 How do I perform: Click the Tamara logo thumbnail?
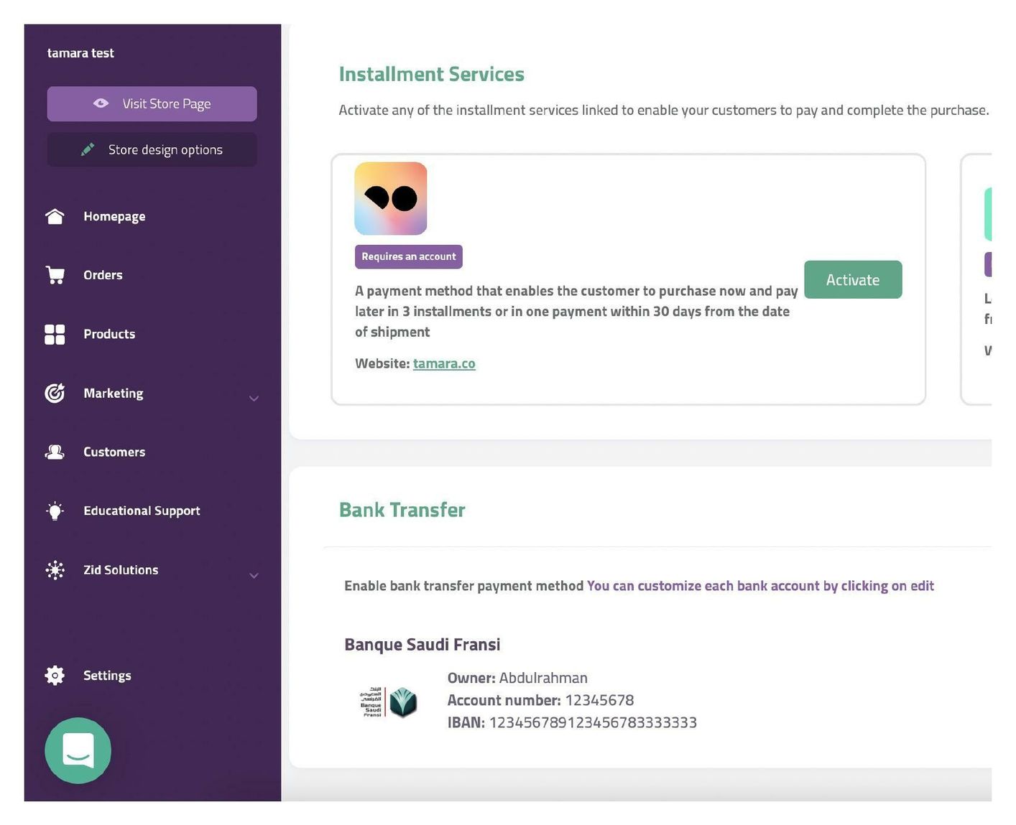click(391, 198)
